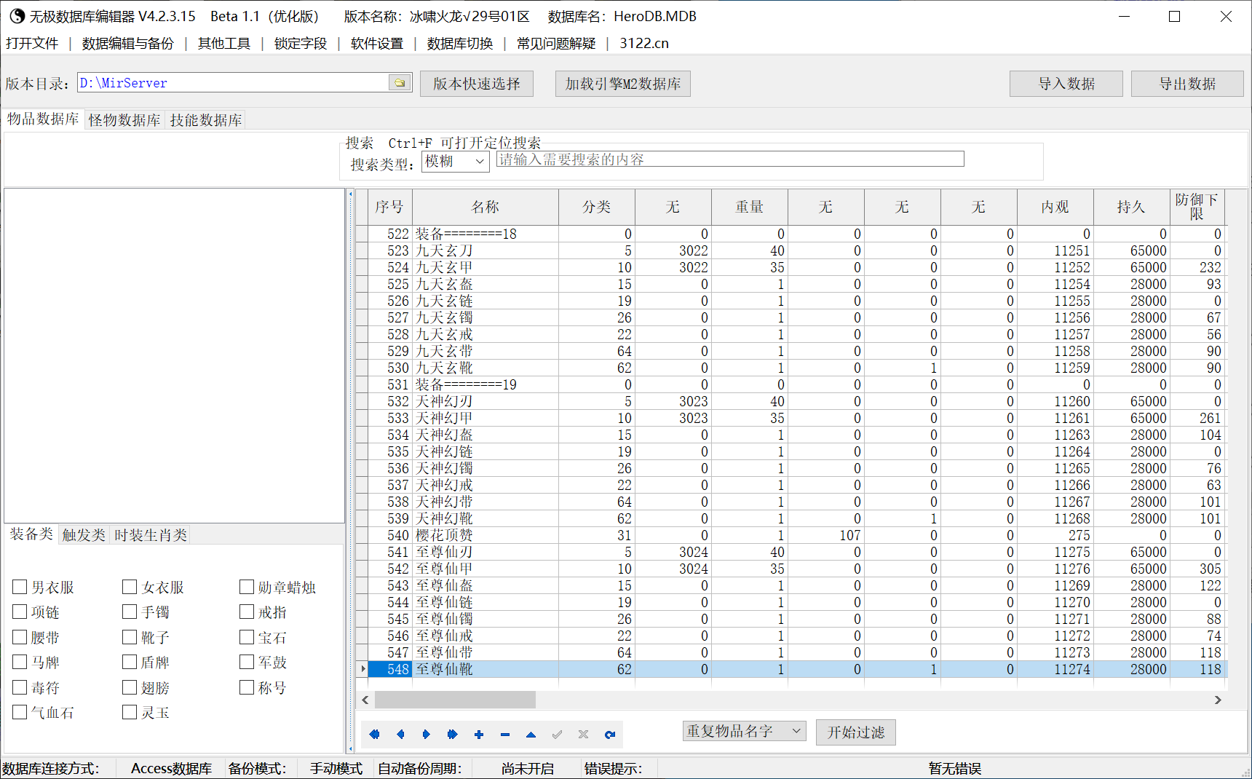Click the 开始过滤 button
This screenshot has width=1252, height=779.
856,732
